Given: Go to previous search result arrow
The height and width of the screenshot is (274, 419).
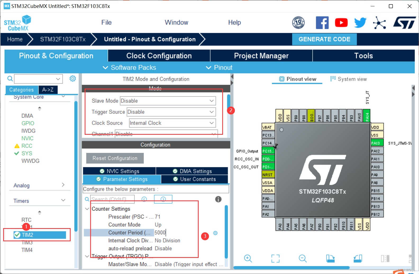Looking at the screenshot, I should [x=144, y=199].
